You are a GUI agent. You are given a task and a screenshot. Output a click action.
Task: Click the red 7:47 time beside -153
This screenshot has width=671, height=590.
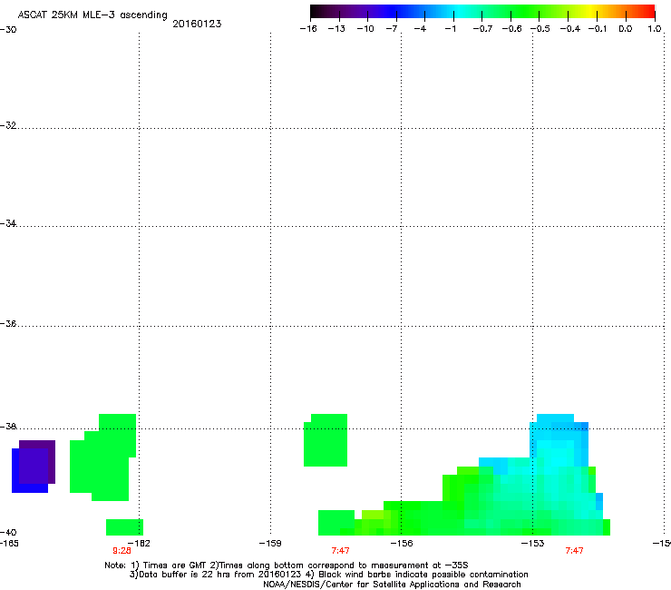coord(574,551)
